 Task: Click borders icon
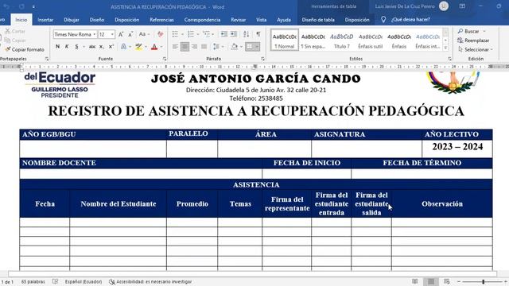click(x=250, y=47)
